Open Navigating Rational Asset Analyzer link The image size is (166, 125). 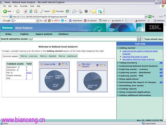tap(139, 59)
